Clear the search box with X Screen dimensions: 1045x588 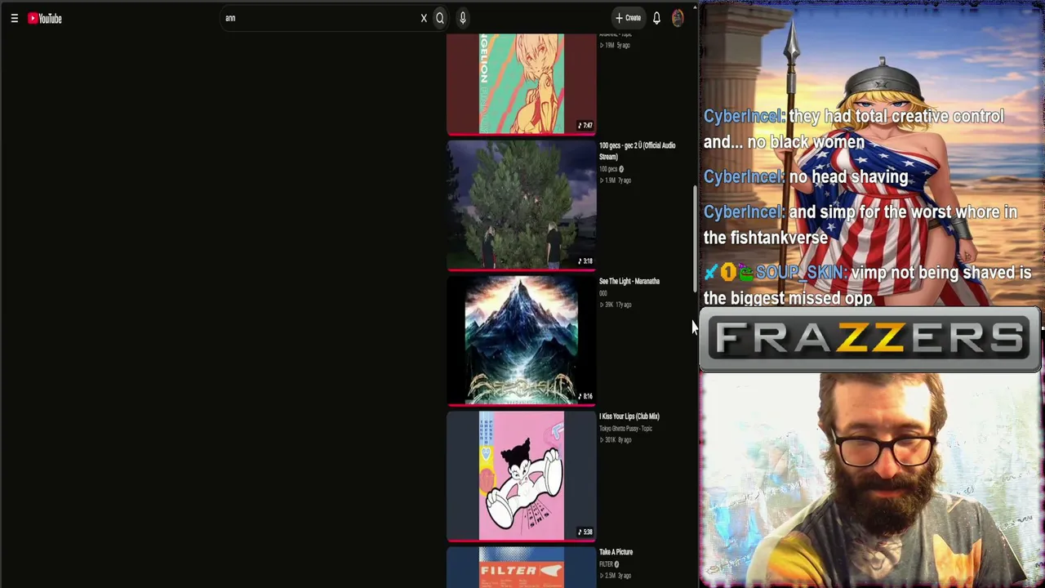424,18
